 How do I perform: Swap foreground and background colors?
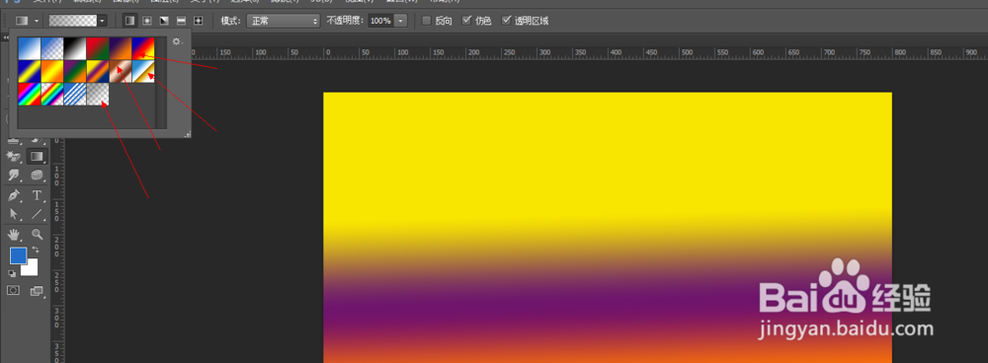pyautogui.click(x=36, y=250)
